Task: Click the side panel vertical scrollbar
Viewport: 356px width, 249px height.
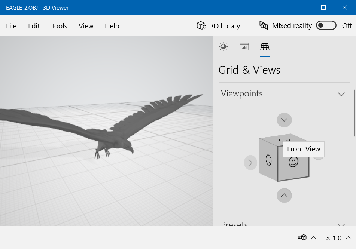Action: pyautogui.click(x=354, y=113)
